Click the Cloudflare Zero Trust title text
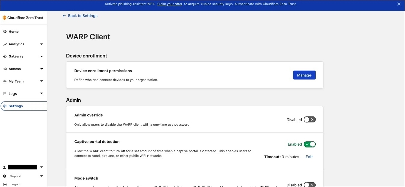Screen dimensions: 405x187 [25, 18]
